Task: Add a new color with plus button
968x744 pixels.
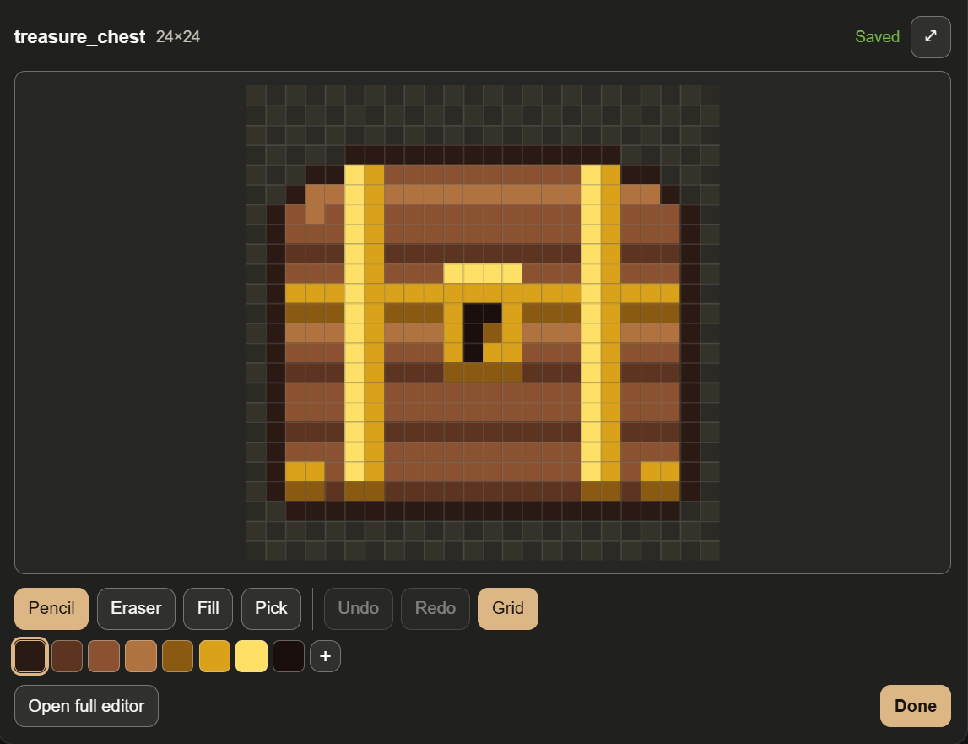Action: pyautogui.click(x=326, y=656)
